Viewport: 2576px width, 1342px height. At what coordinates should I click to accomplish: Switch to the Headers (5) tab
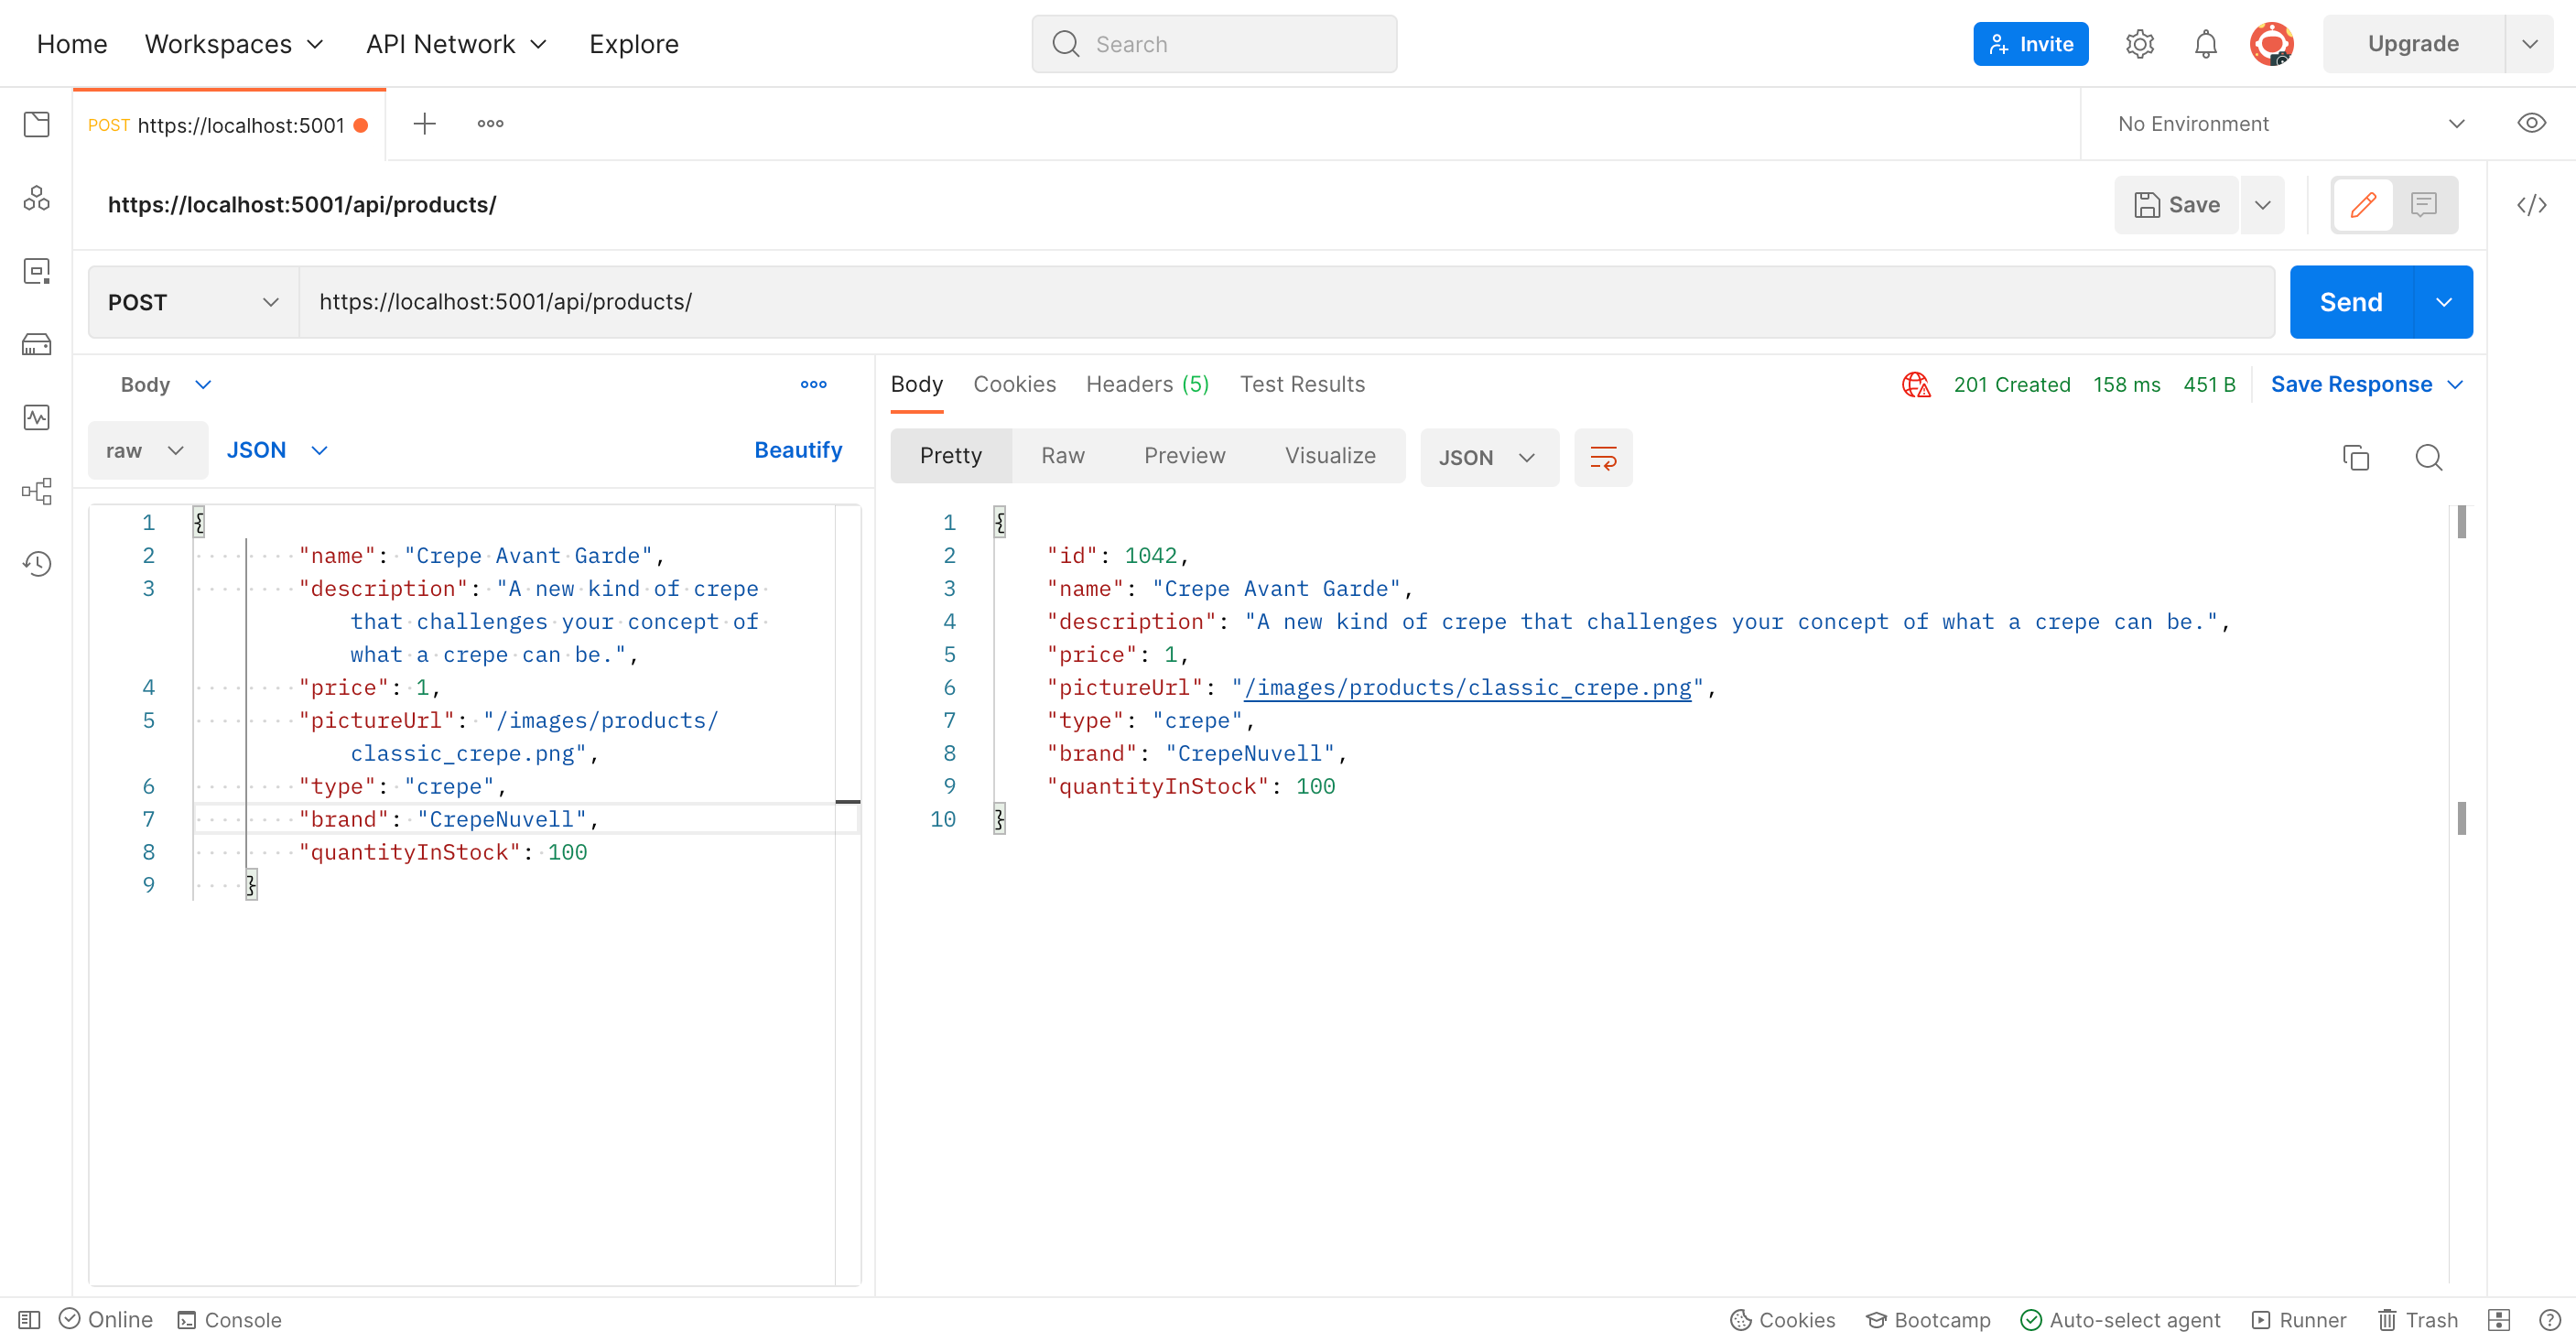(x=1146, y=384)
